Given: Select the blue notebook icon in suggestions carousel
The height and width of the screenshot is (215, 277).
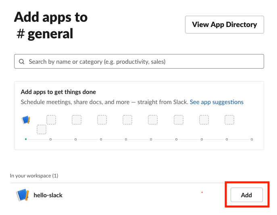Looking at the screenshot, I should pos(26,120).
